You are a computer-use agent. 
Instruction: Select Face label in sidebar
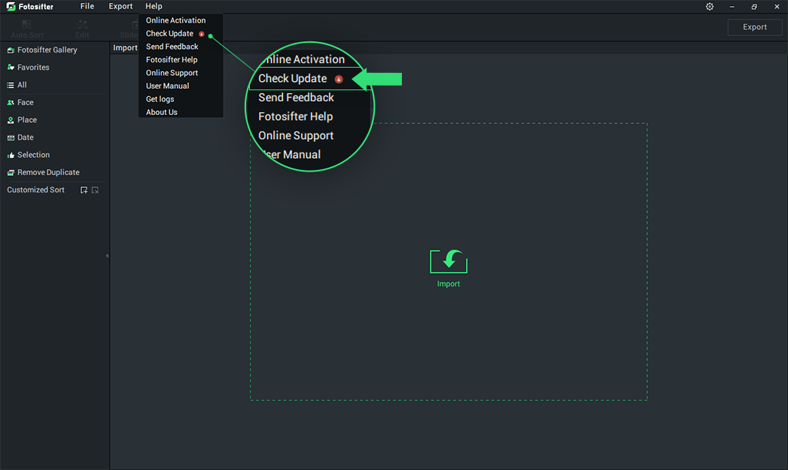click(x=26, y=102)
